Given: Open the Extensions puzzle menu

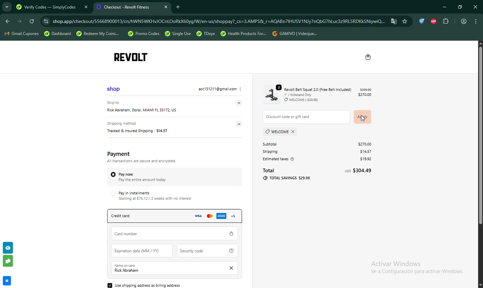Looking at the screenshot, I should click(446, 21).
